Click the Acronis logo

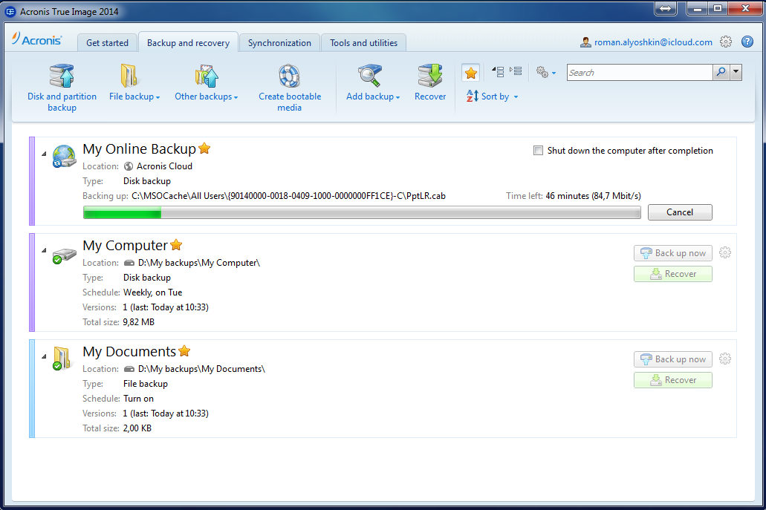pos(37,39)
